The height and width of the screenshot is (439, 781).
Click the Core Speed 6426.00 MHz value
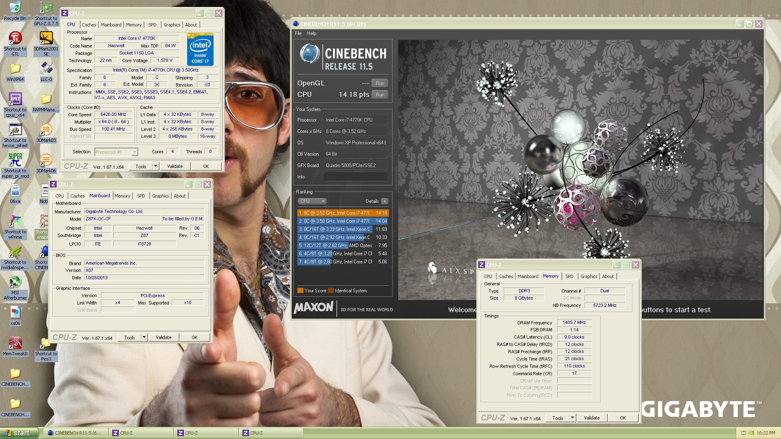point(113,115)
